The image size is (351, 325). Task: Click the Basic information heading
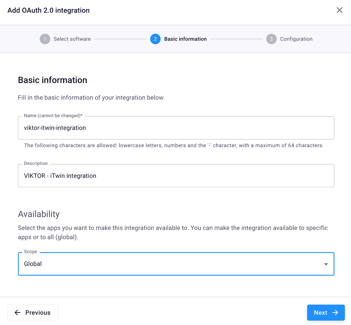click(53, 80)
